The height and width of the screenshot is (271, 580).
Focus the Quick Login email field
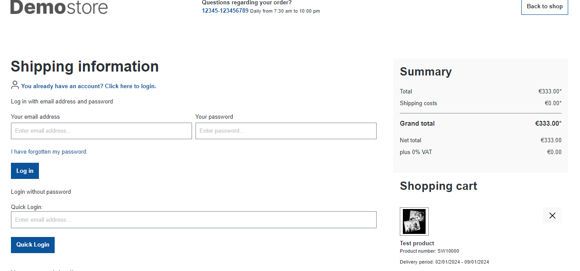(194, 220)
